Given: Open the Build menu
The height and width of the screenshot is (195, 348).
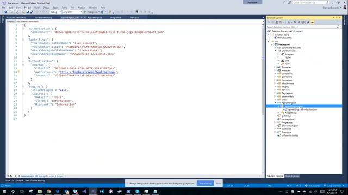Looking at the screenshot, I should coord(37,8).
